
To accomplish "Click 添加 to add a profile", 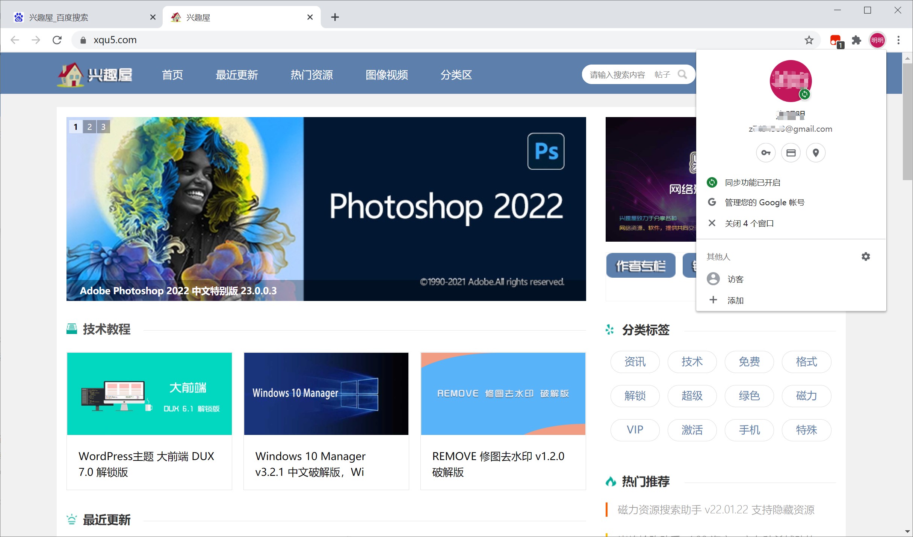I will pyautogui.click(x=791, y=300).
